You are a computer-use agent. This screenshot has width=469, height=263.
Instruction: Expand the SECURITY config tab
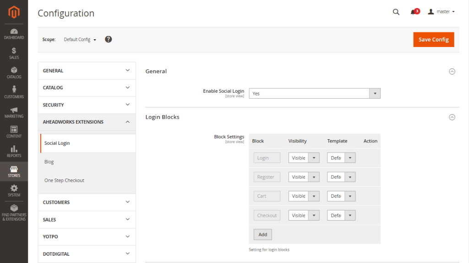[x=87, y=105]
